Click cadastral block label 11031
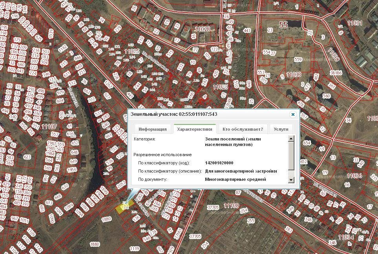The width and height of the screenshot is (378, 254). coord(355,23)
